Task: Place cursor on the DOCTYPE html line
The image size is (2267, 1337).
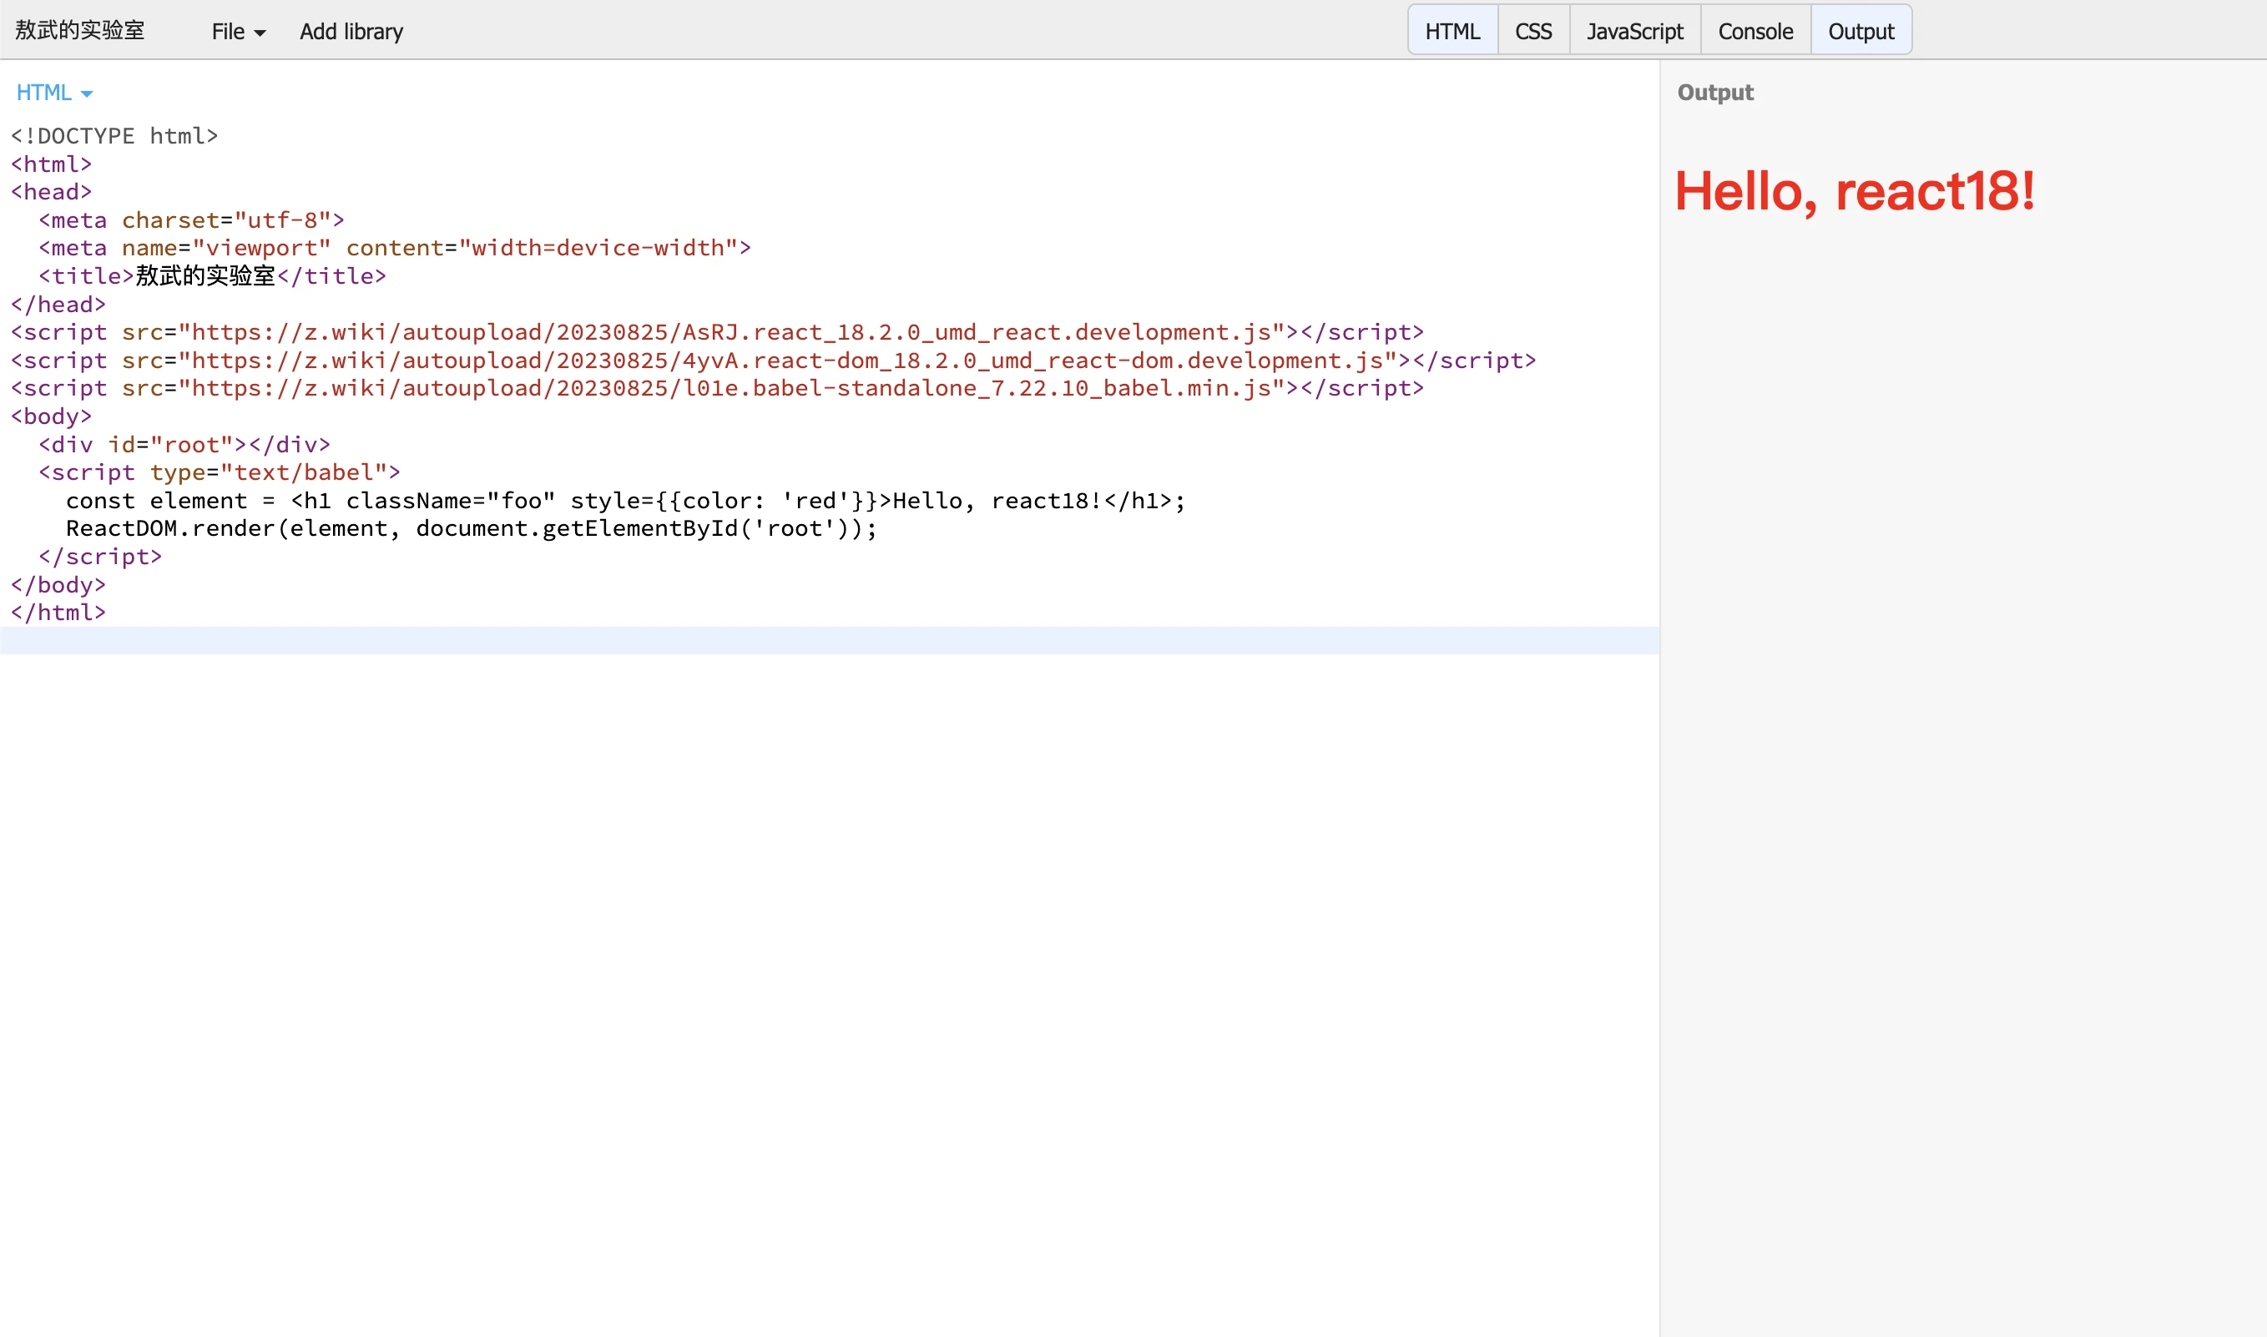Action: pyautogui.click(x=114, y=136)
